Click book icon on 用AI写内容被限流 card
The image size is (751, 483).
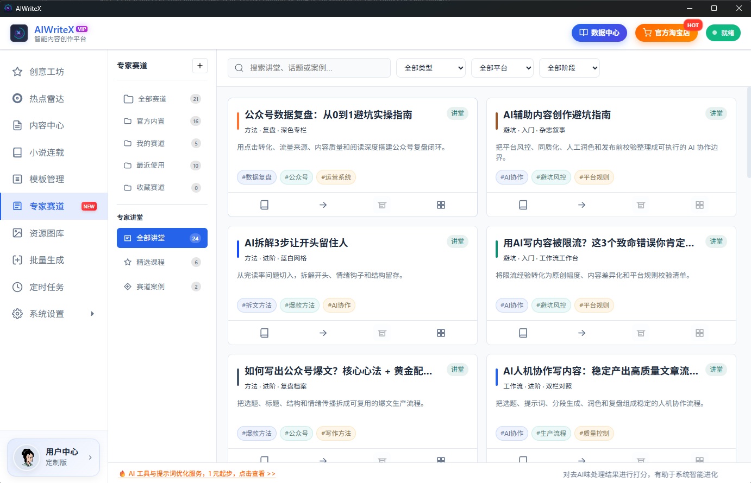pos(523,333)
